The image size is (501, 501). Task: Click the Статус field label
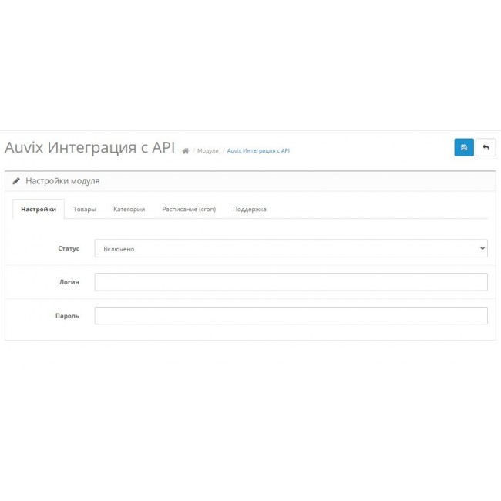point(69,249)
